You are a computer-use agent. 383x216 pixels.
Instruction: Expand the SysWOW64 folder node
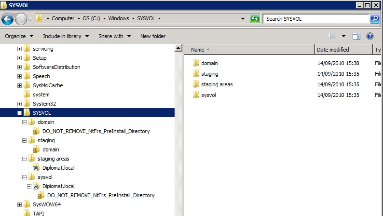(x=20, y=204)
